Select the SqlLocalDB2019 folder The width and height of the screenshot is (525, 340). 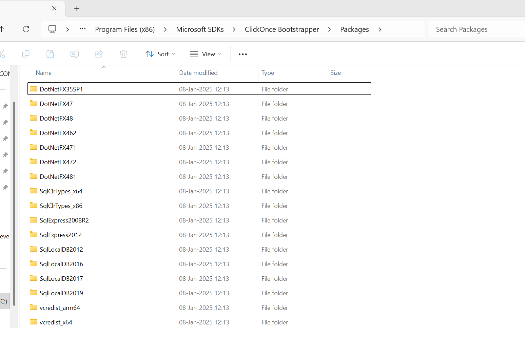199,293
